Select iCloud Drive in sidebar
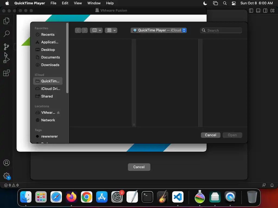The height and width of the screenshot is (208, 278). coord(48,89)
